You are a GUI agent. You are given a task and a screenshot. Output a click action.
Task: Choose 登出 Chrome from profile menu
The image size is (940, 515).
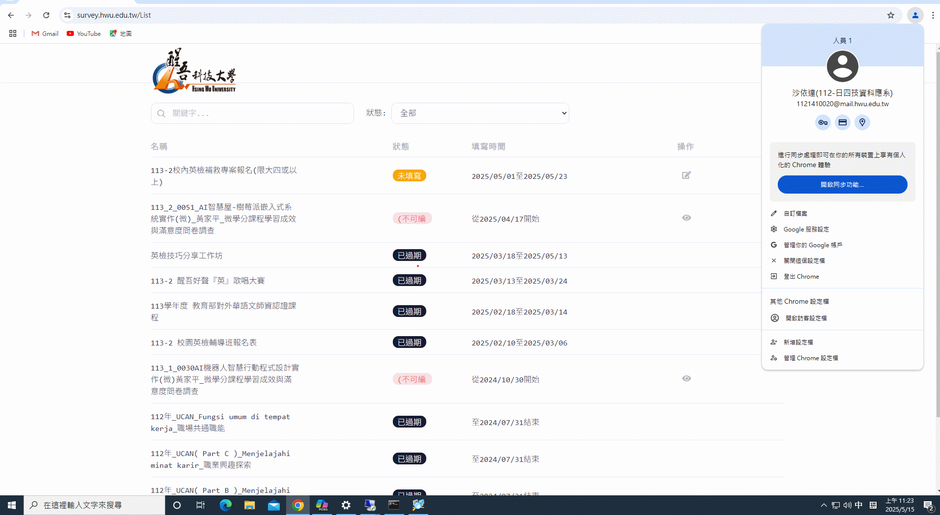801,277
